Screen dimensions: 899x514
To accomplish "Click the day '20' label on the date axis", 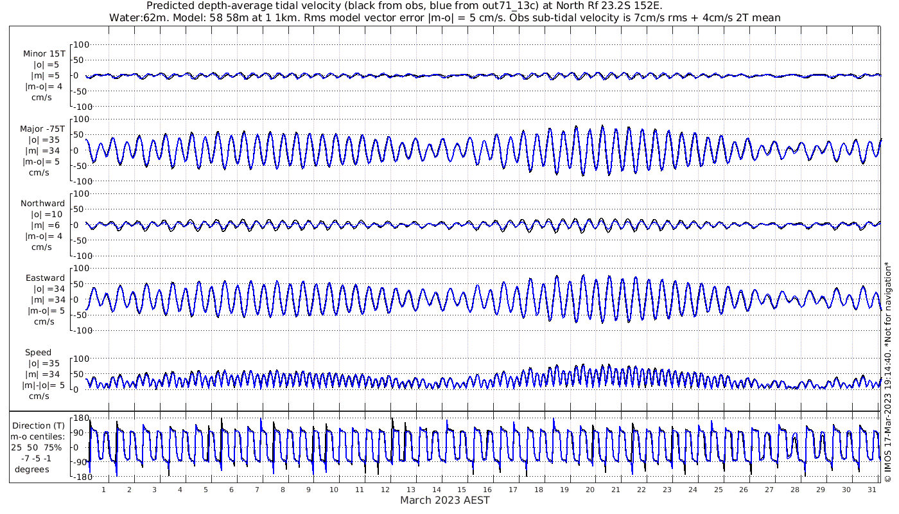I will (x=590, y=490).
